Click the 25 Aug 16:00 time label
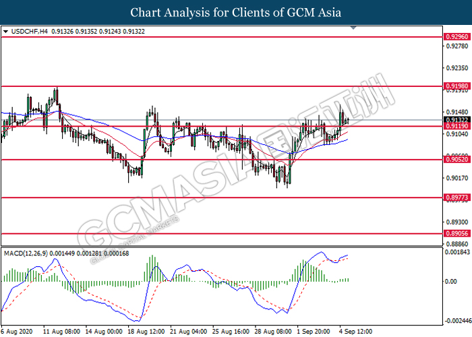This screenshot has width=472, height=337. 231,332
